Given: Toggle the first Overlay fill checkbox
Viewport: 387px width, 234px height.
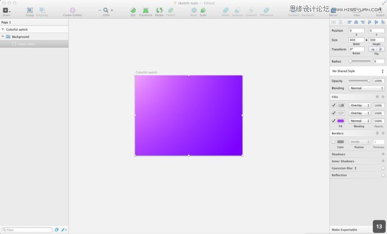Looking at the screenshot, I should click(x=334, y=105).
